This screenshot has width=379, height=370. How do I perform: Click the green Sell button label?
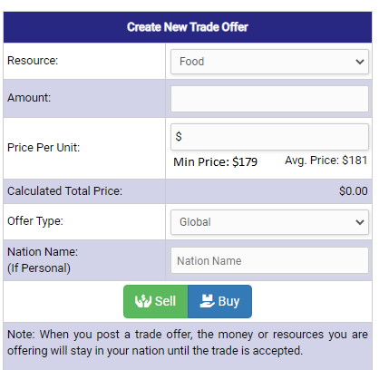(165, 301)
